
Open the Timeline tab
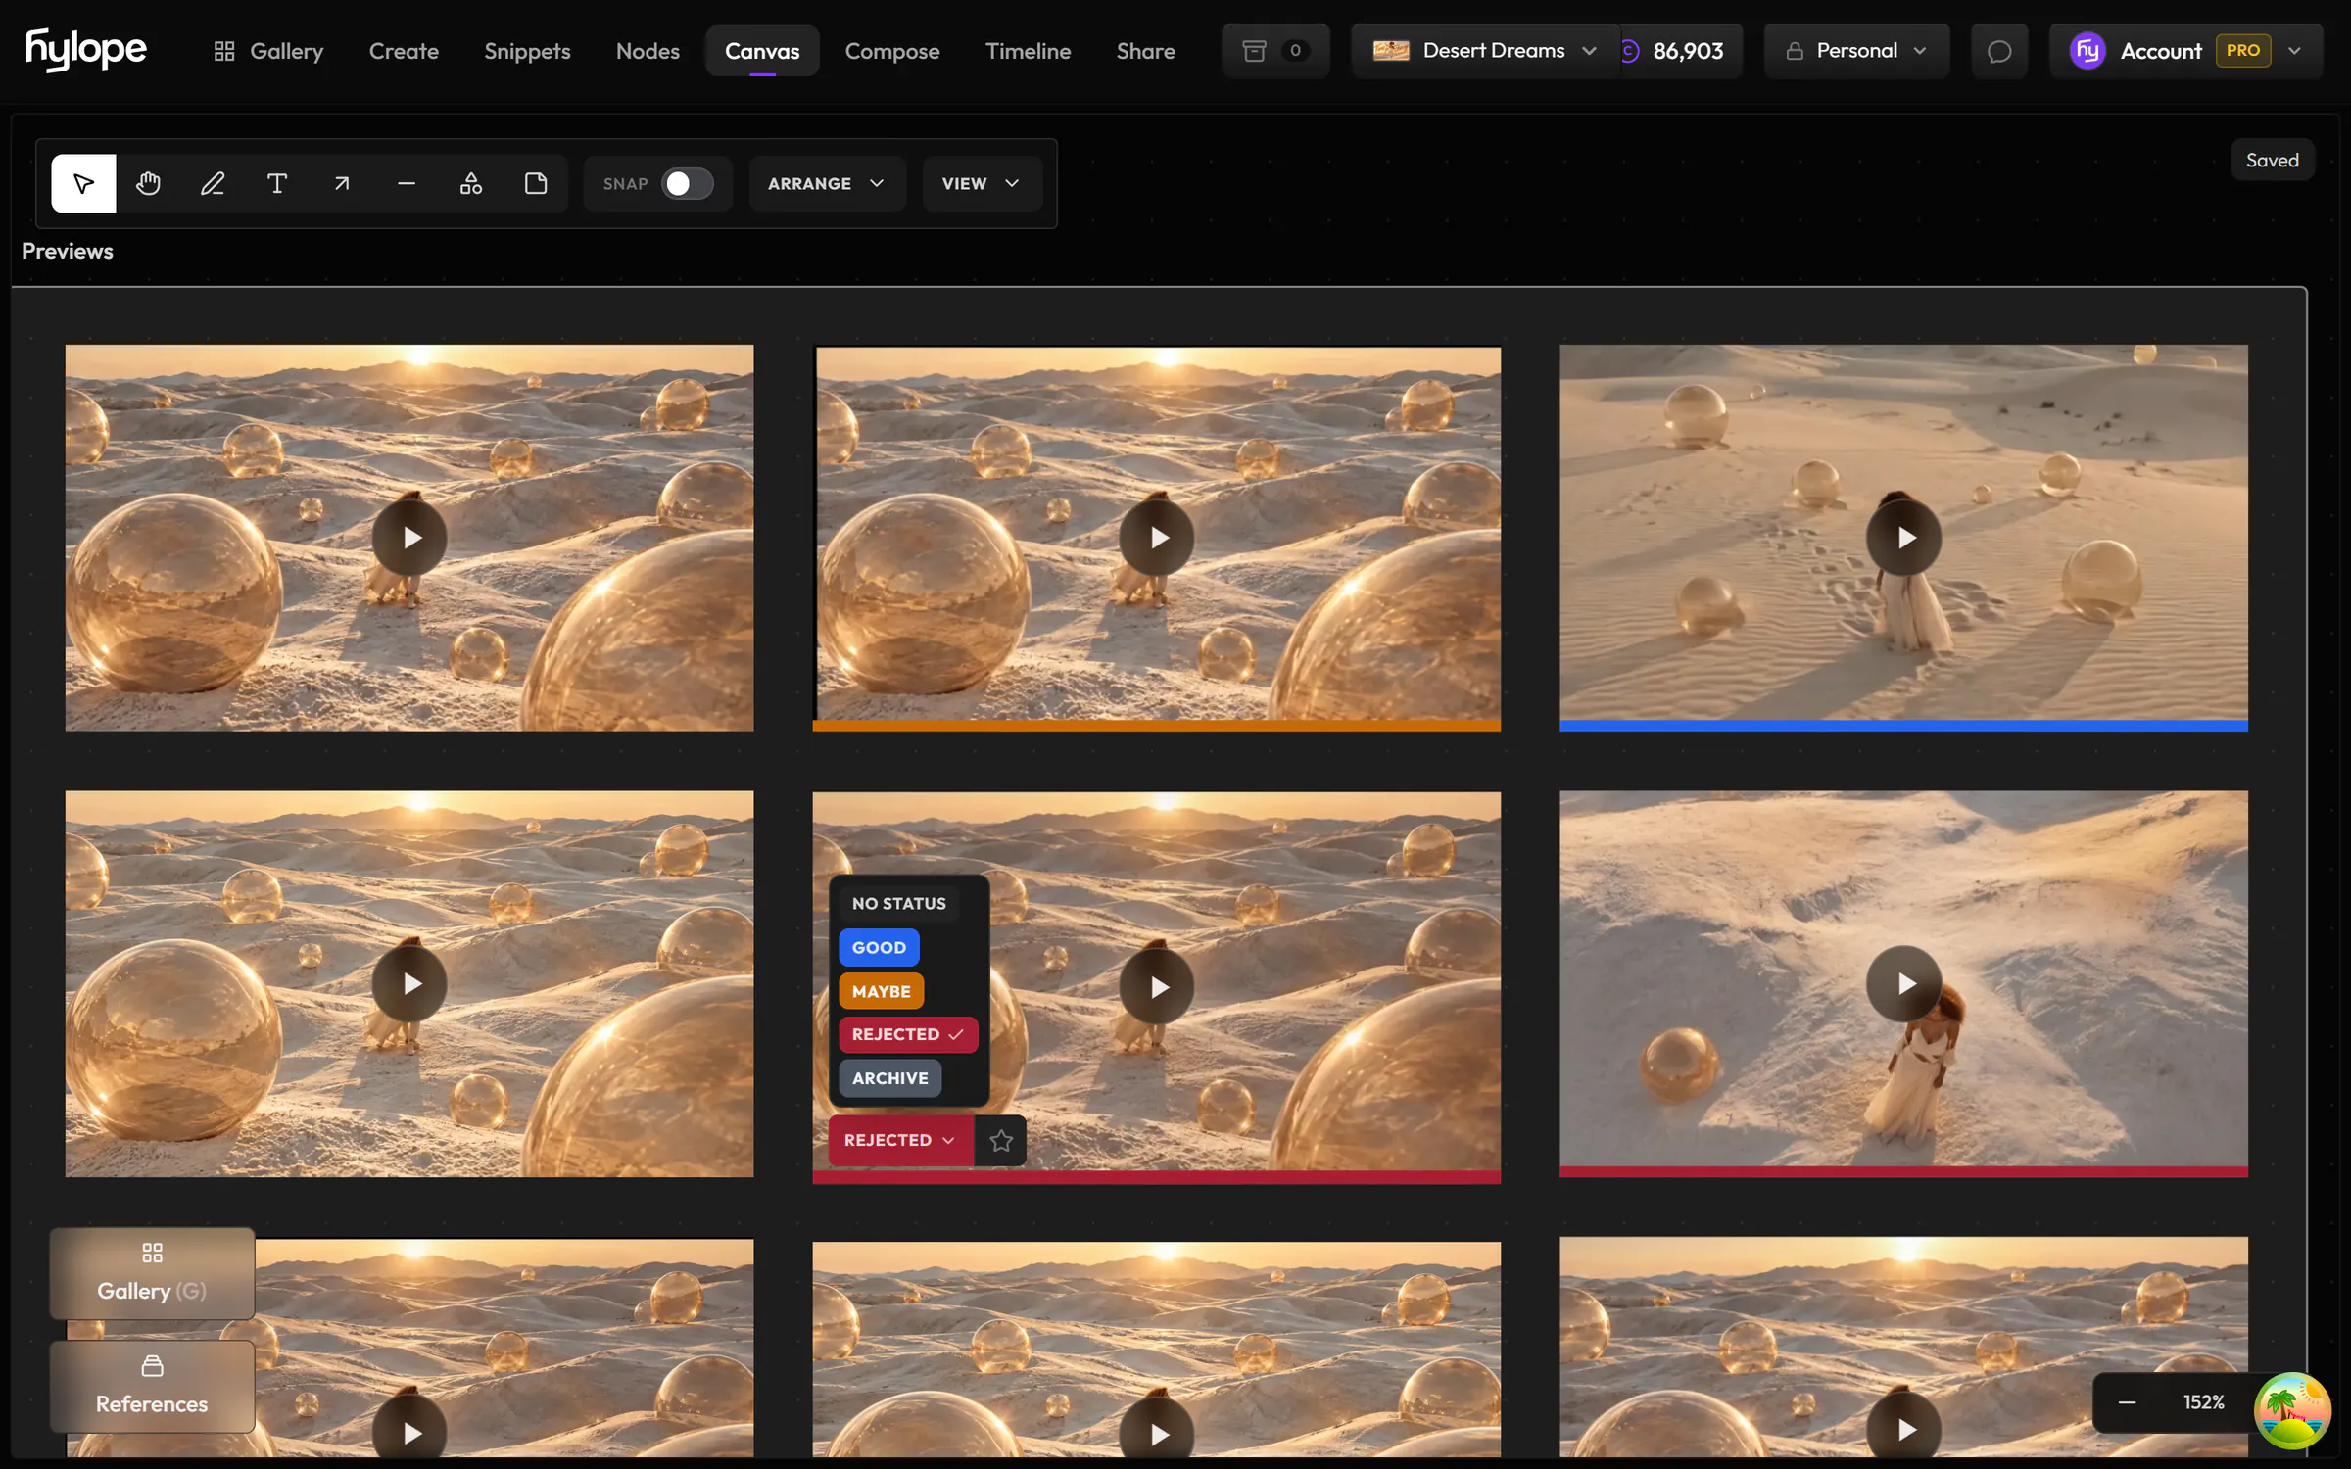point(1028,51)
